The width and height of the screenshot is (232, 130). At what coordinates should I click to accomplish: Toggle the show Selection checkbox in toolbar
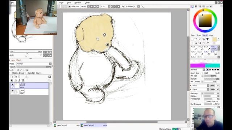click(x=69, y=6)
